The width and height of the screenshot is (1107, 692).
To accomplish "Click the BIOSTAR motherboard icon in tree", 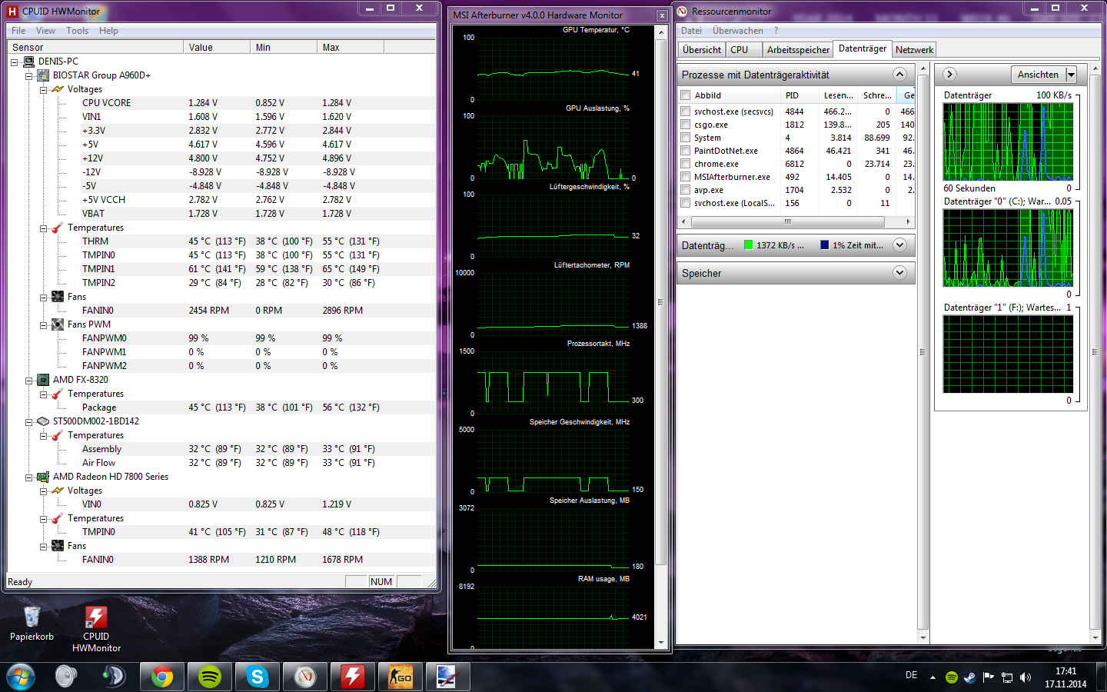I will (x=44, y=75).
